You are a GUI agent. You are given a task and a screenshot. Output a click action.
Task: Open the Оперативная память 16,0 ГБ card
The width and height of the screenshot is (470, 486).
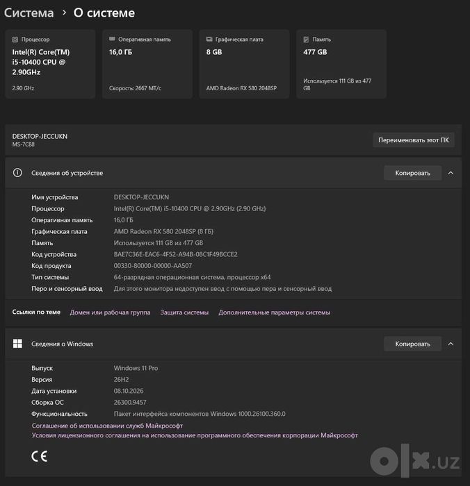click(147, 64)
